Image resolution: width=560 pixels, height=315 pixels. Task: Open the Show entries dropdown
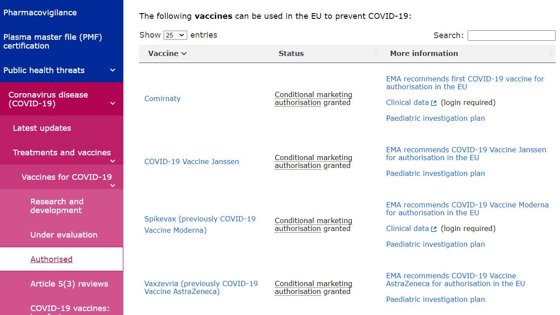[x=175, y=35]
